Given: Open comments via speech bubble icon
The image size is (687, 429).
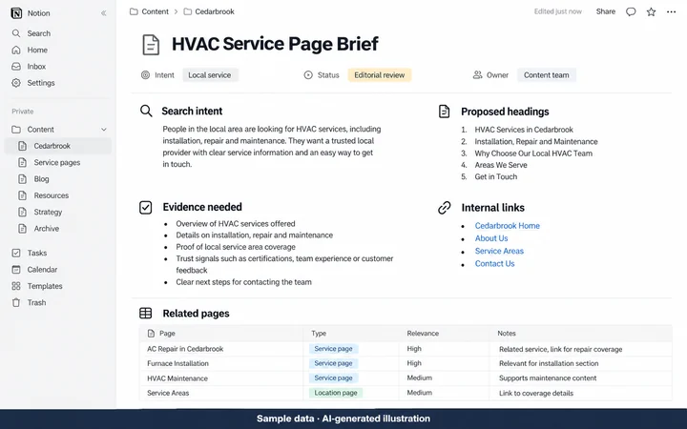Looking at the screenshot, I should [x=631, y=11].
